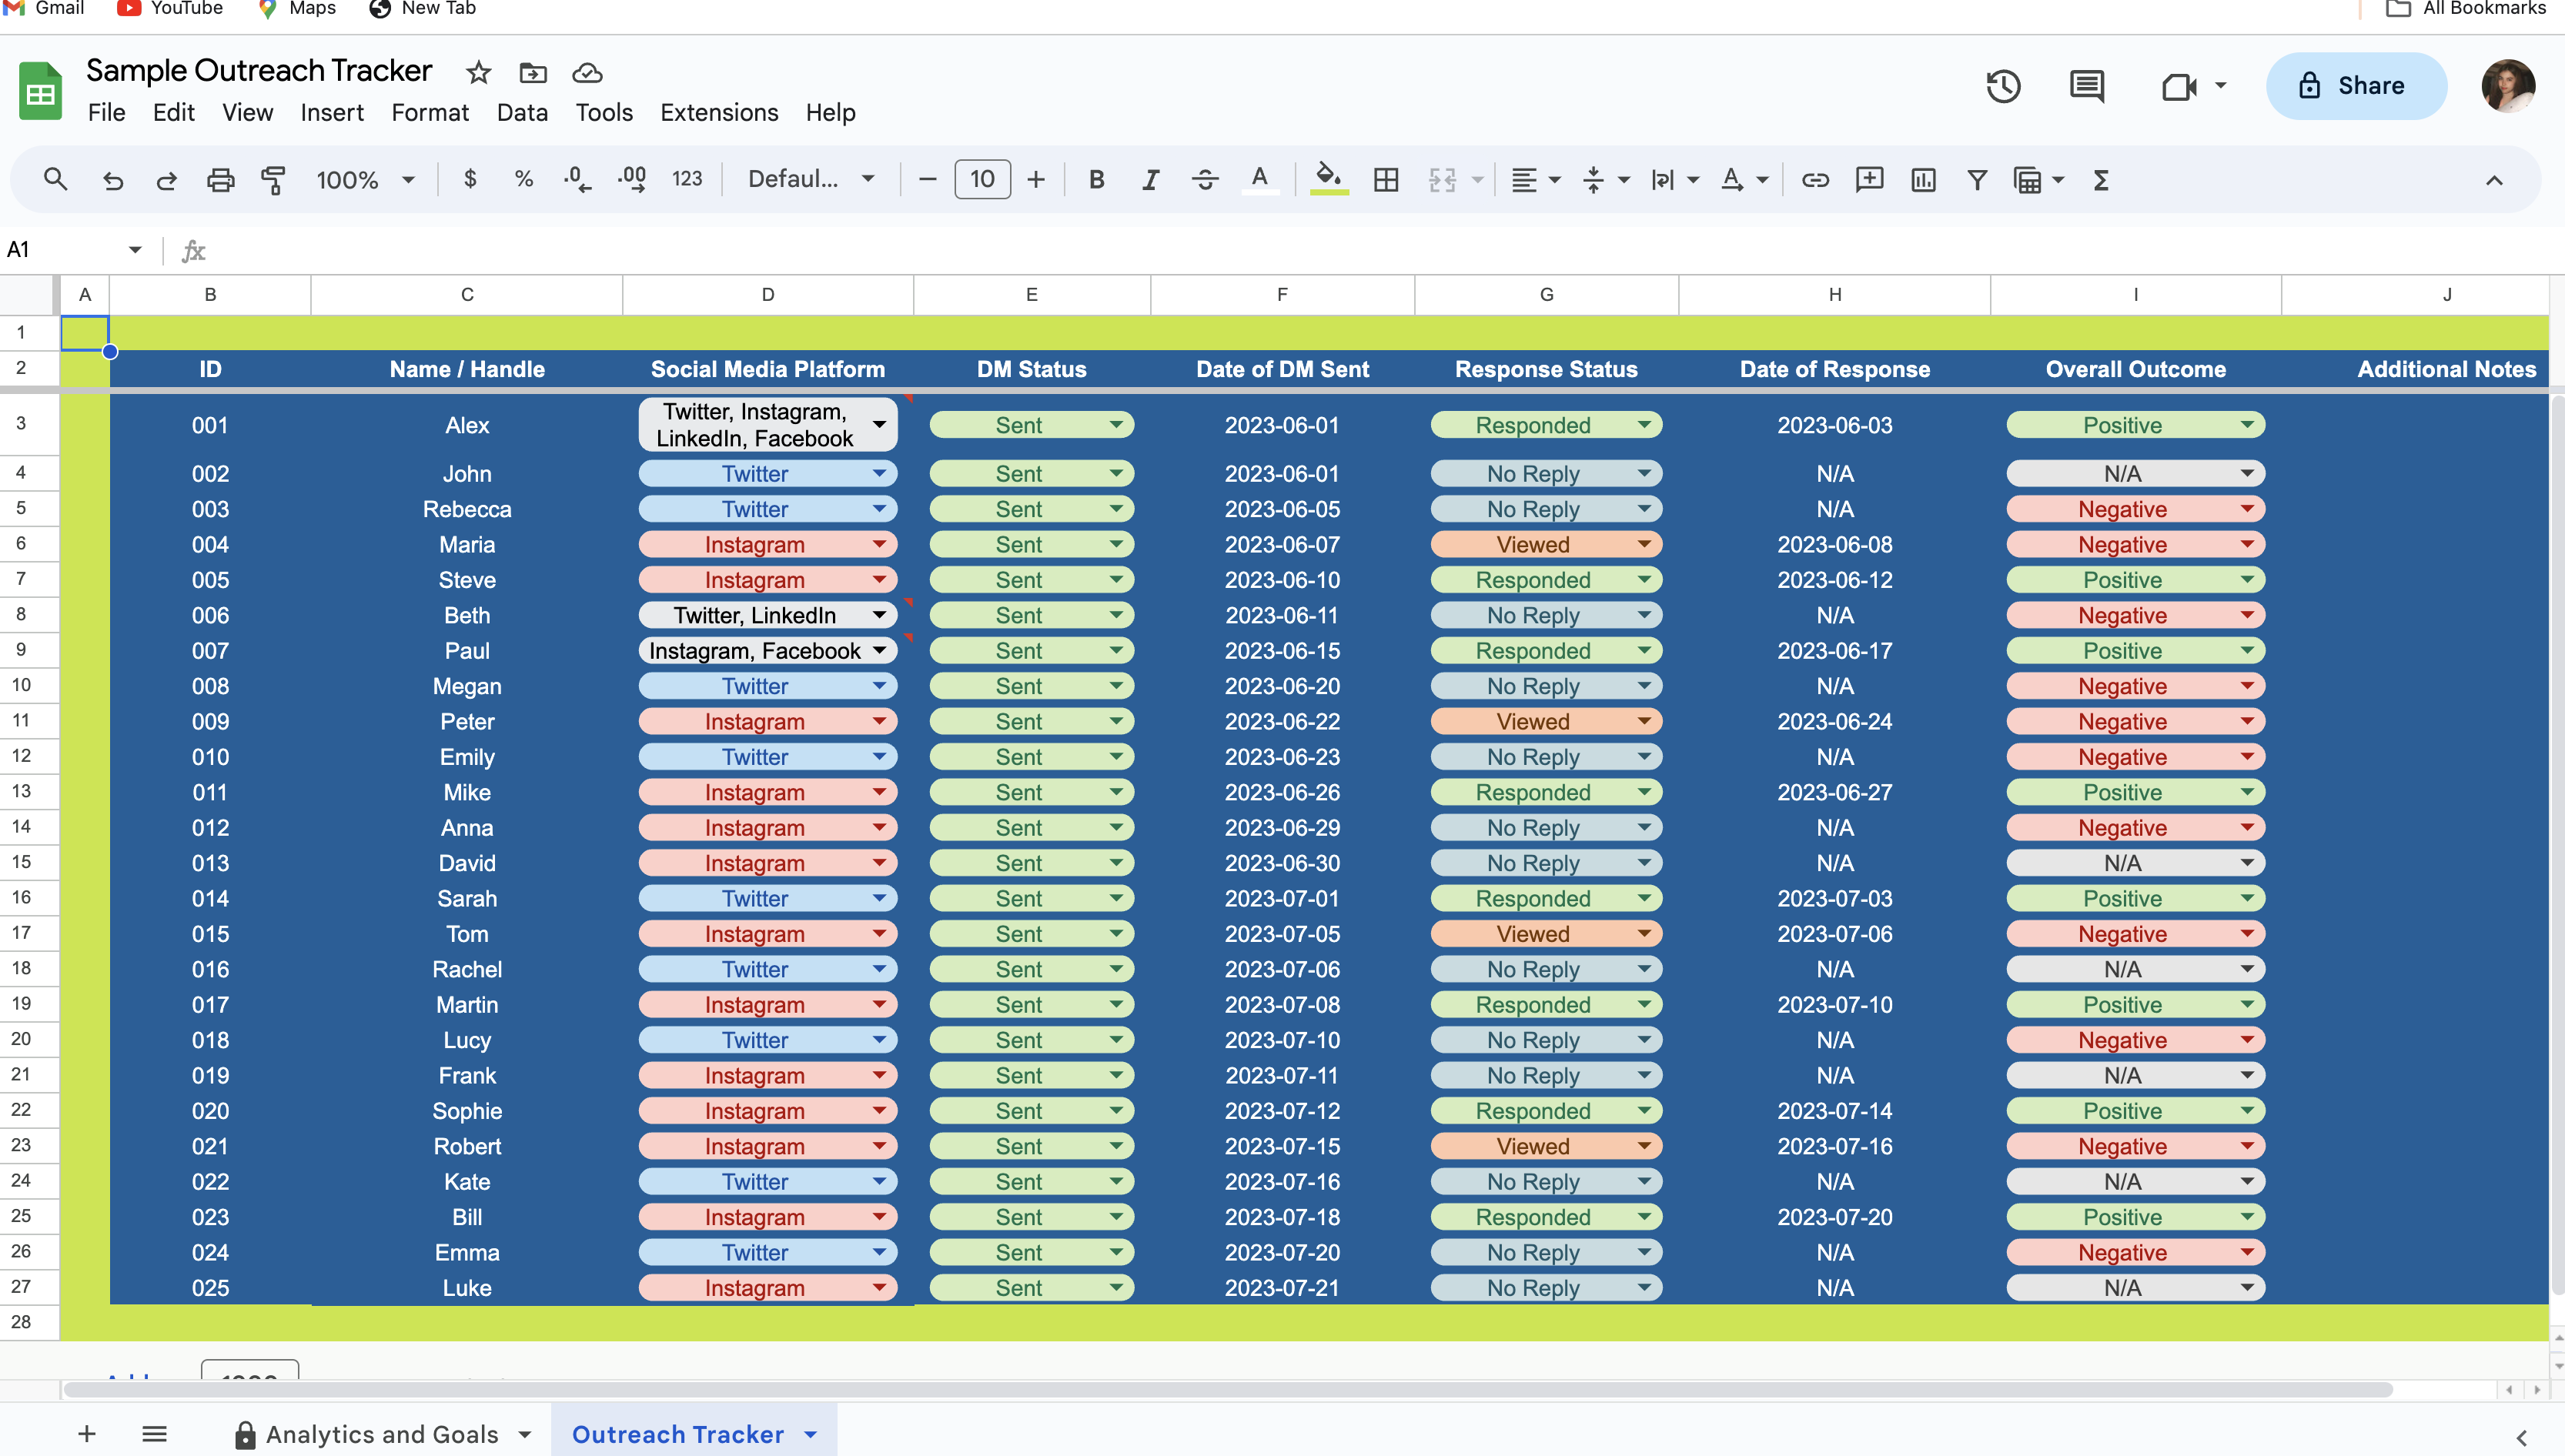Image resolution: width=2565 pixels, height=1456 pixels.
Task: Open more number formats 123
Action: (687, 180)
